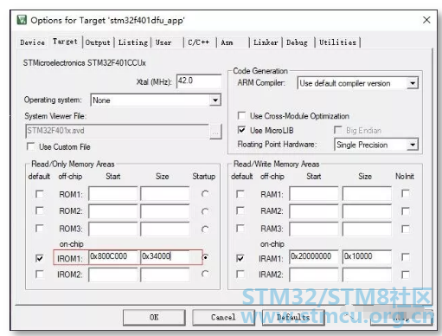Screen dimensions: 442x336
Task: Check the ROM1 default checkbox
Action: (x=39, y=194)
